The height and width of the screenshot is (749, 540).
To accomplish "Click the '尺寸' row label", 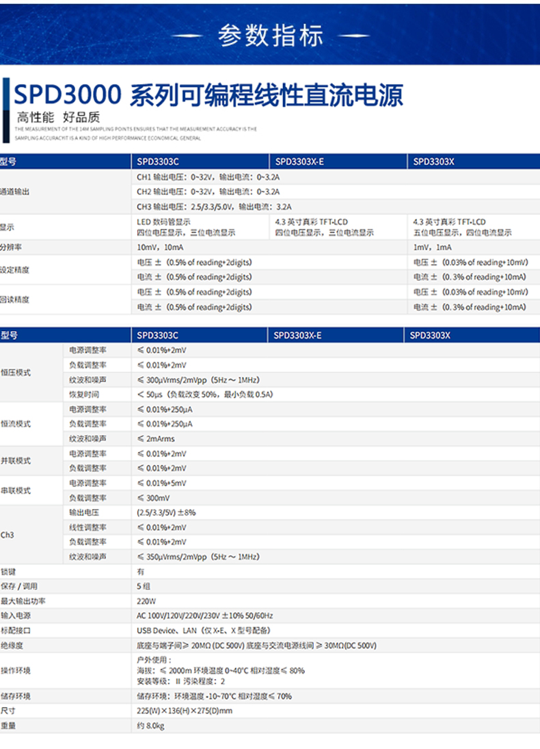I will 8,711.
